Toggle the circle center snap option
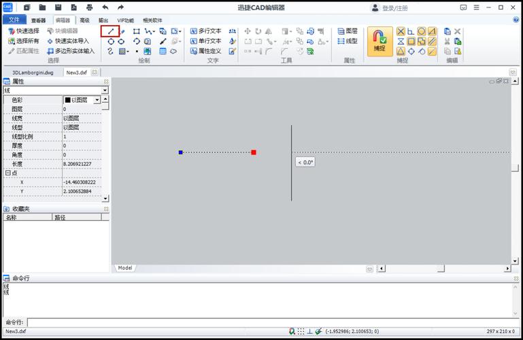Screen dimensions: 523x340 422,31
